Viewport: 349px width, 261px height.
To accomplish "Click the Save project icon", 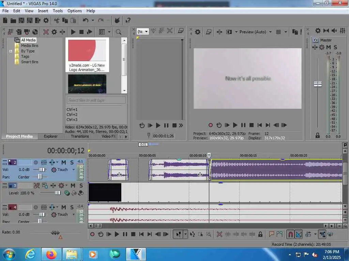I will 21,21.
